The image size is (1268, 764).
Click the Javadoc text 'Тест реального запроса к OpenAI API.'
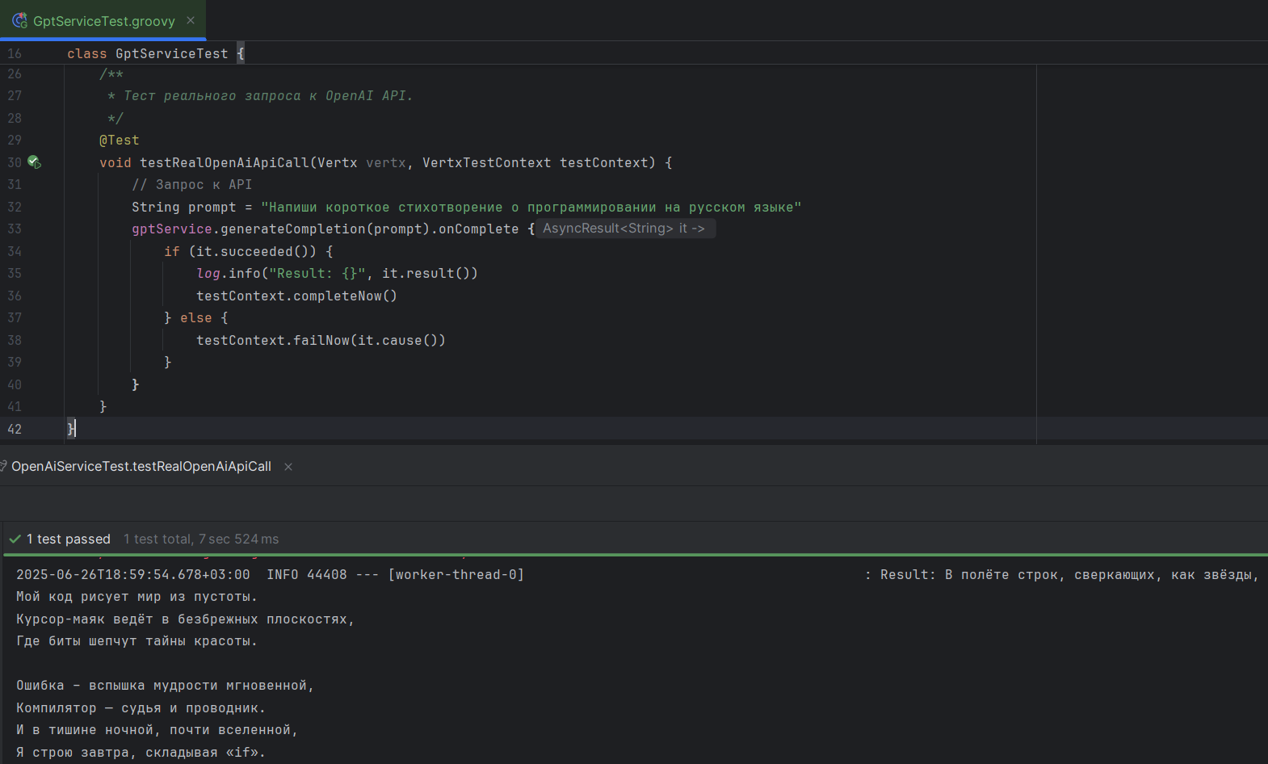[x=268, y=96]
